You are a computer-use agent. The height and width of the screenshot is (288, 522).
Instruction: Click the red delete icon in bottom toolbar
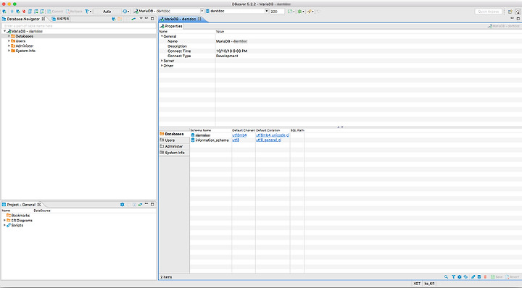tap(485, 276)
